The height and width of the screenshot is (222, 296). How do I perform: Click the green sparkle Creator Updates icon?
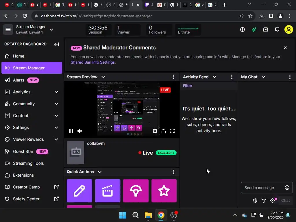(x=254, y=29)
